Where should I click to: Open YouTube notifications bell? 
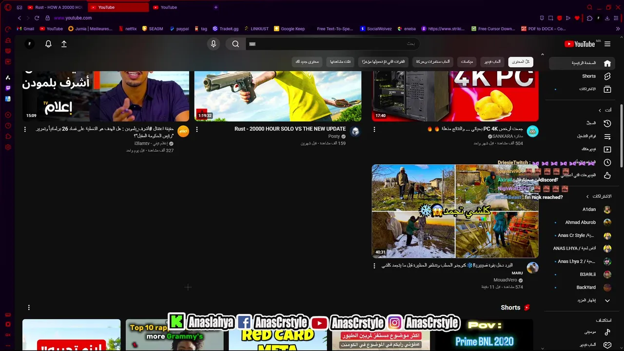point(48,44)
